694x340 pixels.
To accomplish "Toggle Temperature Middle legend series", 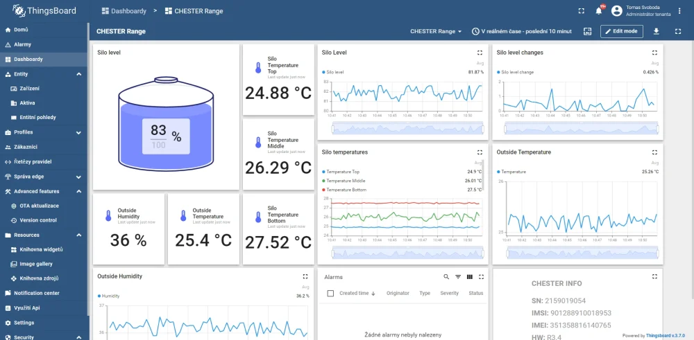I will (344, 181).
